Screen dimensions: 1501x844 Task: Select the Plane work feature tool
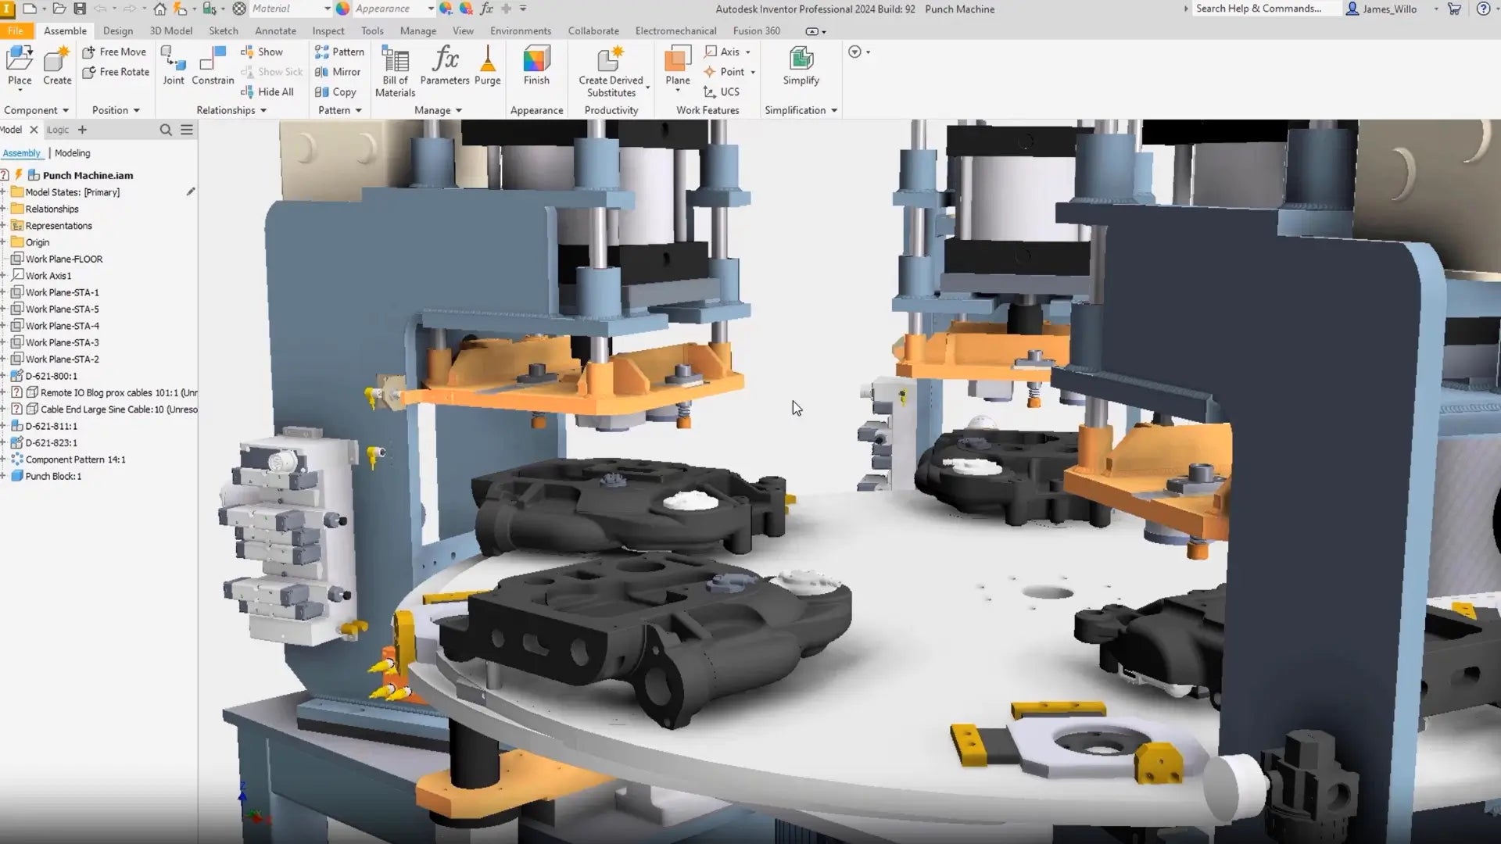[x=677, y=60]
